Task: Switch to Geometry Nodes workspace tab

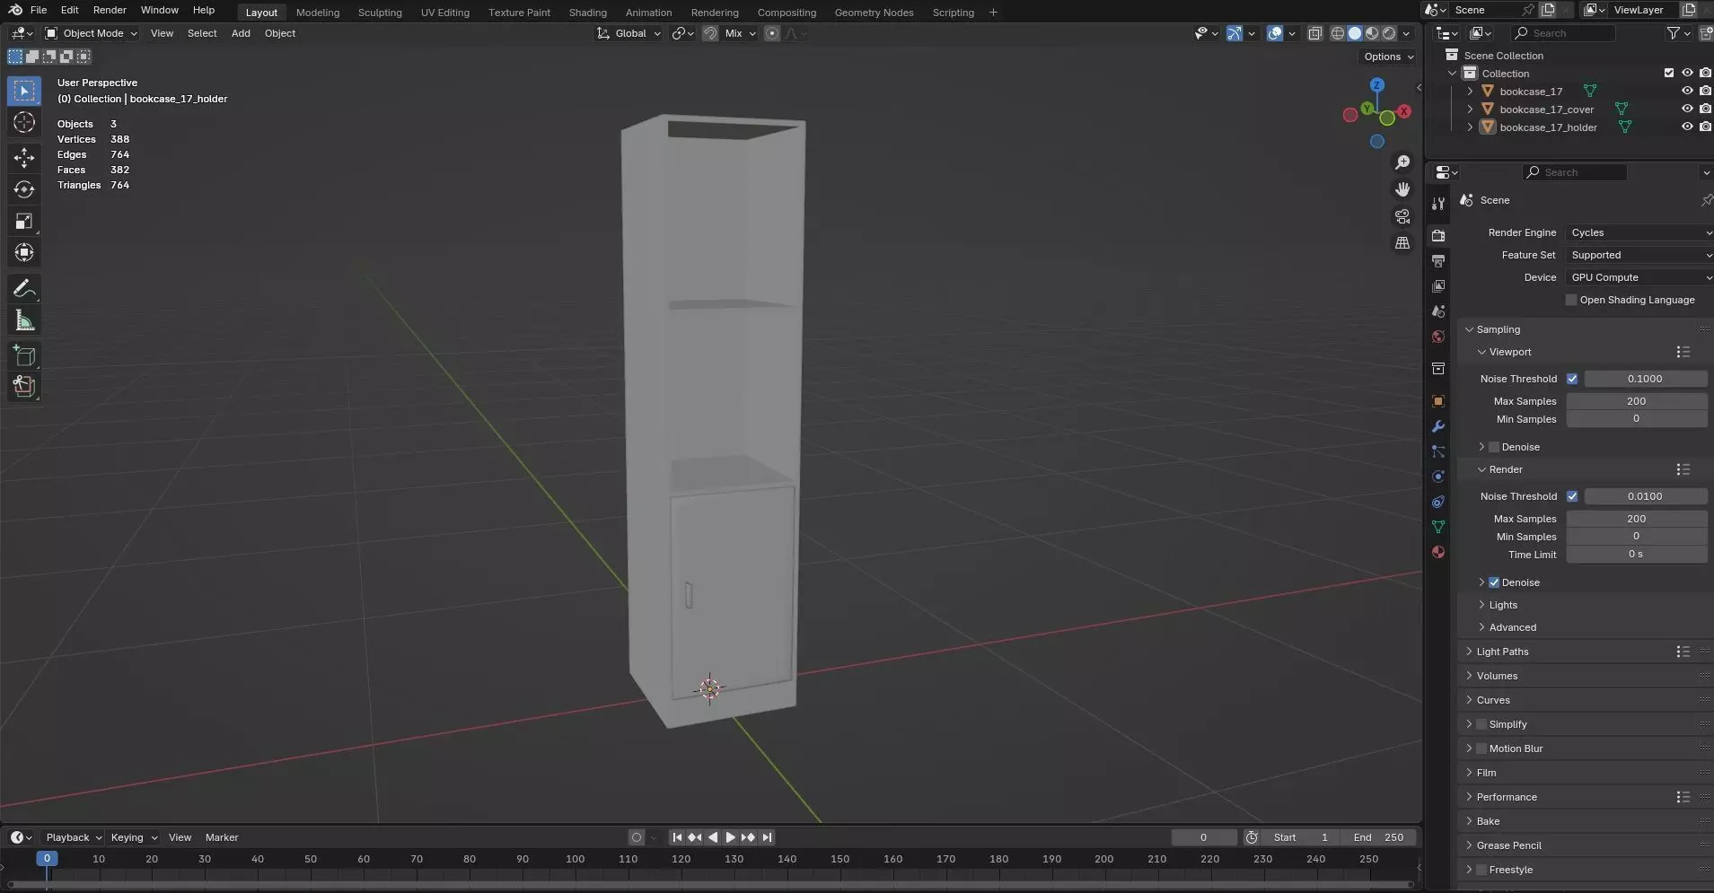Action: 874,13
